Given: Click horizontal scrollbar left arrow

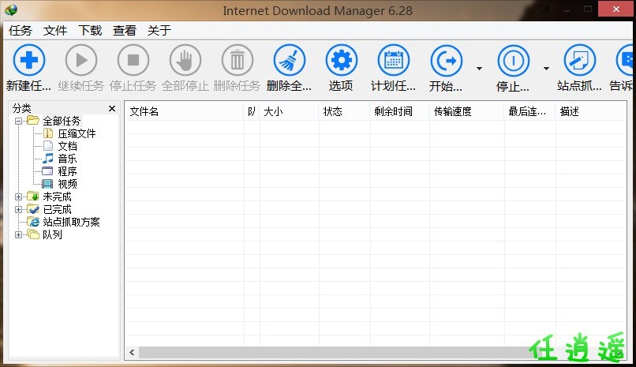Looking at the screenshot, I should 132,353.
